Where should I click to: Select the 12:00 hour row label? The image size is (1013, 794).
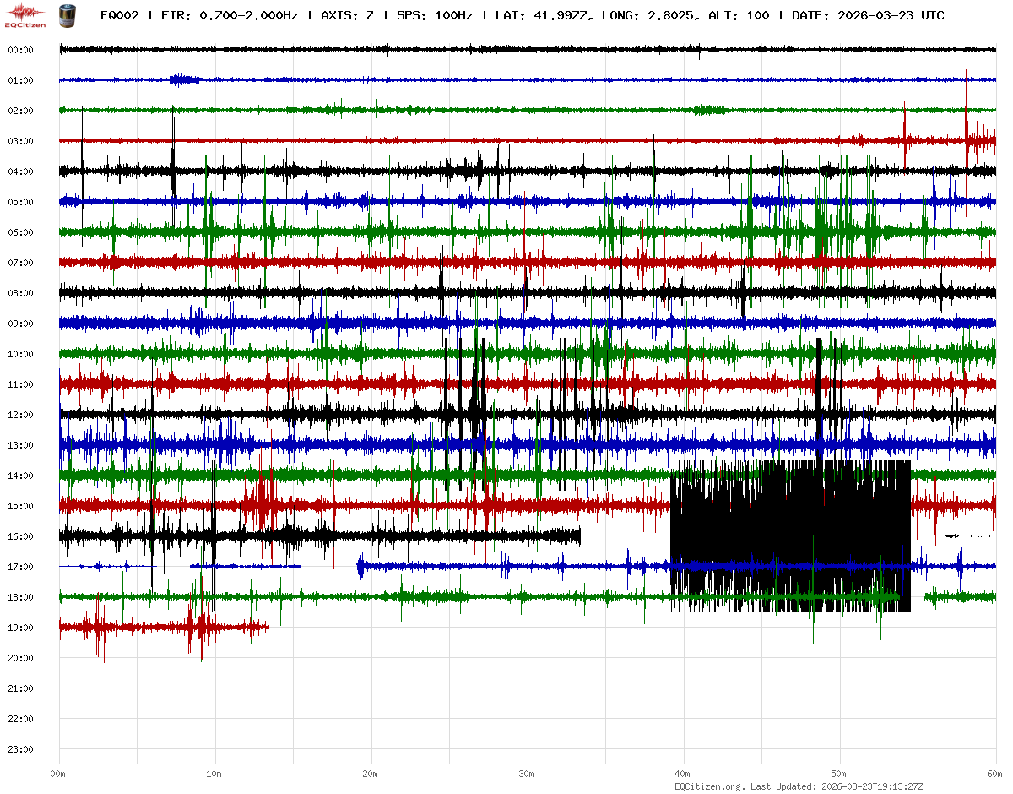(20, 415)
